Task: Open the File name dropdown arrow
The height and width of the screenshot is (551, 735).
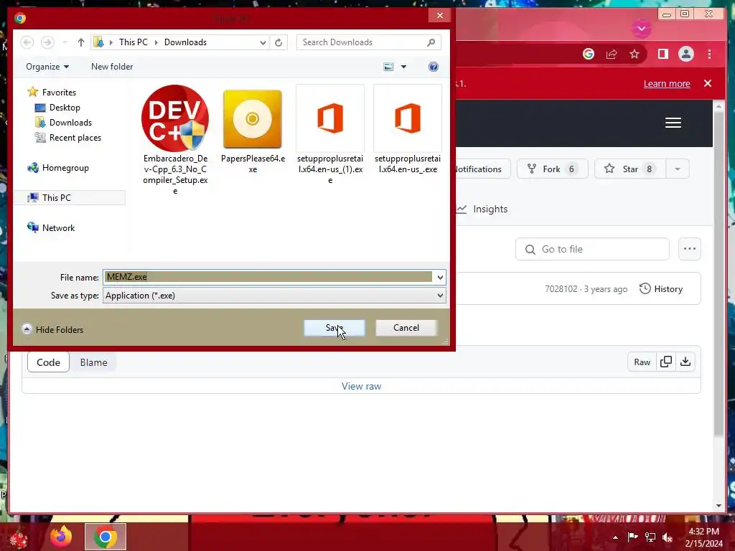Action: pyautogui.click(x=440, y=278)
